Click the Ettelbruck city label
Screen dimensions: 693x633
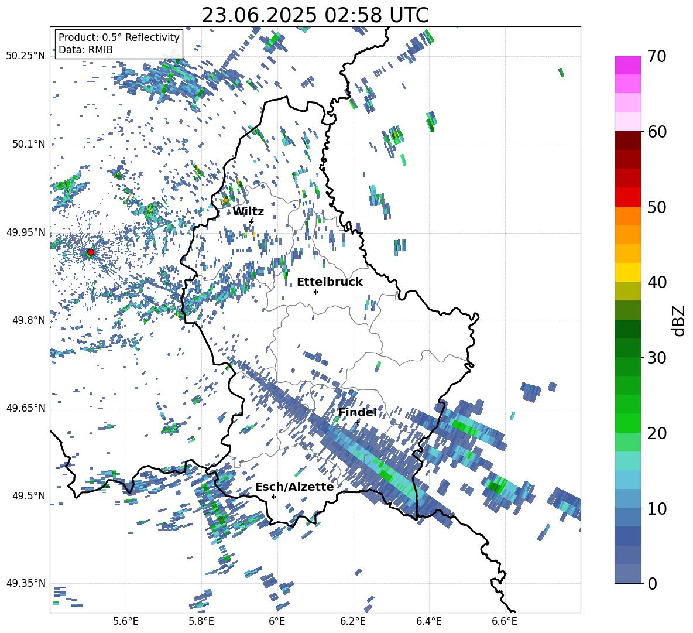(x=330, y=282)
